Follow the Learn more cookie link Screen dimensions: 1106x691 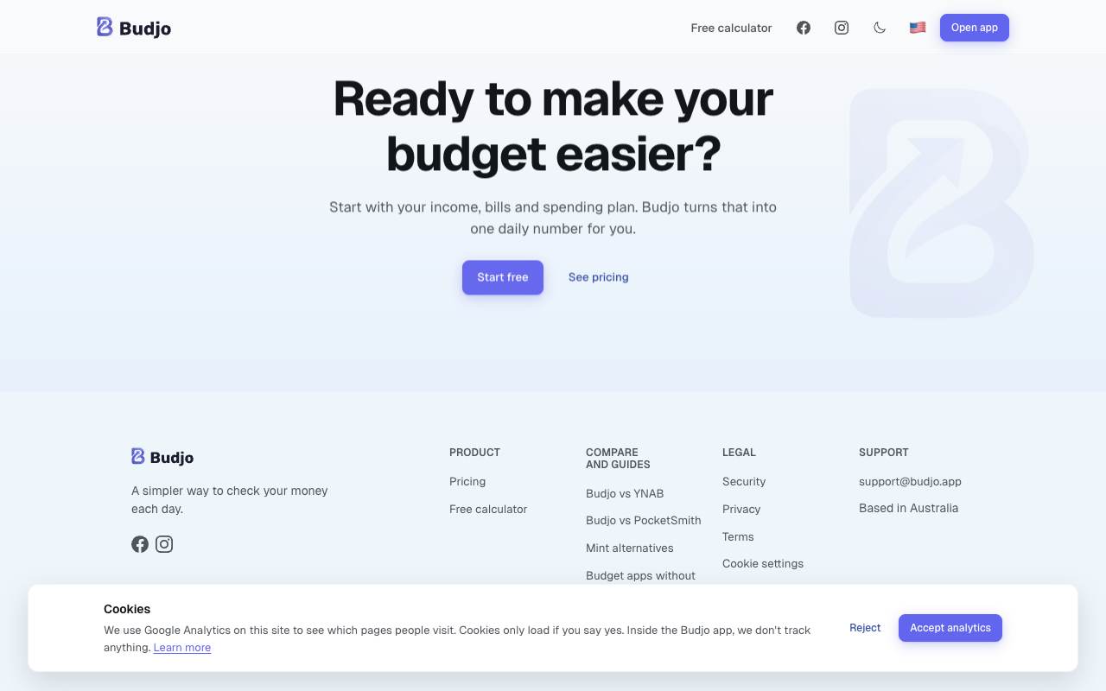(182, 648)
